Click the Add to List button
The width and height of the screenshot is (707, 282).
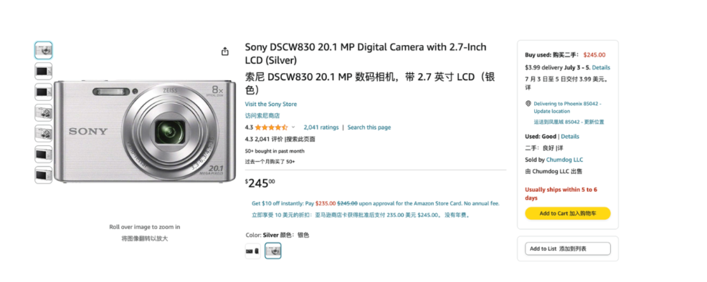click(568, 248)
